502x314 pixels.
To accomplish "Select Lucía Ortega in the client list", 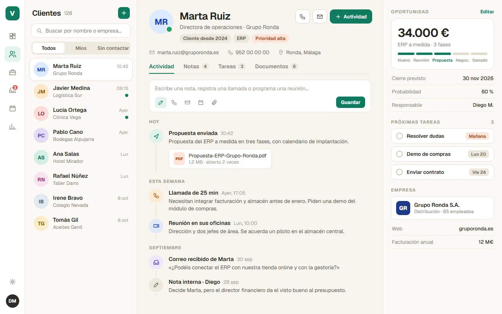I will pos(81,113).
